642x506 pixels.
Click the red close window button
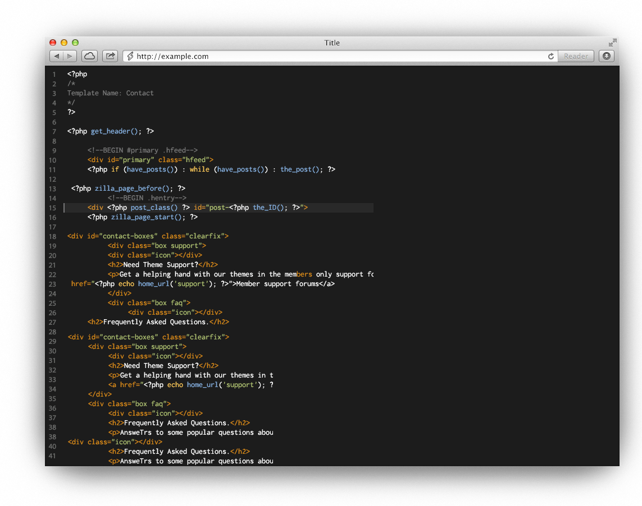pos(53,43)
